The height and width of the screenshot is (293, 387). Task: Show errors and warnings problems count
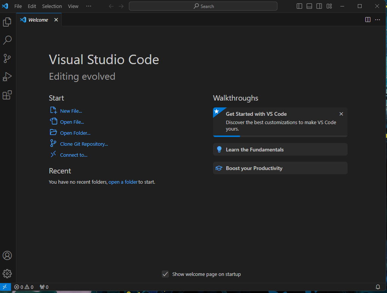tap(24, 287)
